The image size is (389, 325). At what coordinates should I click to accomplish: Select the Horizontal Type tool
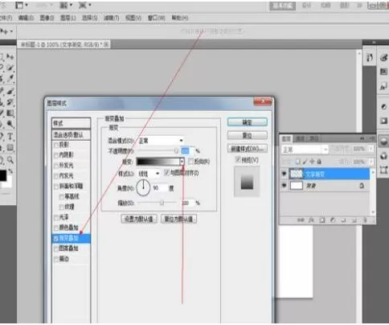click(x=10, y=137)
